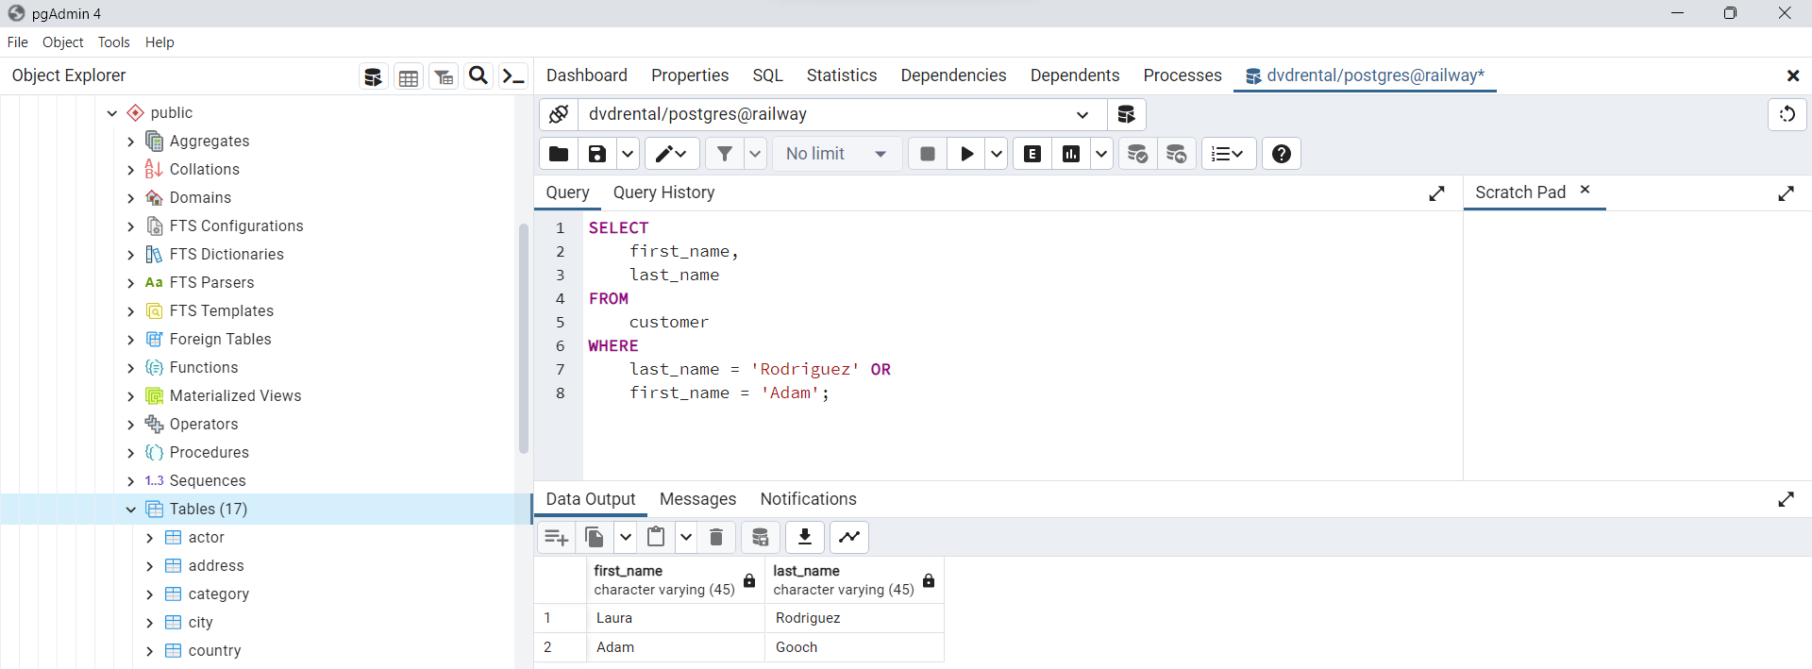Image resolution: width=1812 pixels, height=669 pixels.
Task: Click the Edit pencil icon
Action: tap(672, 154)
